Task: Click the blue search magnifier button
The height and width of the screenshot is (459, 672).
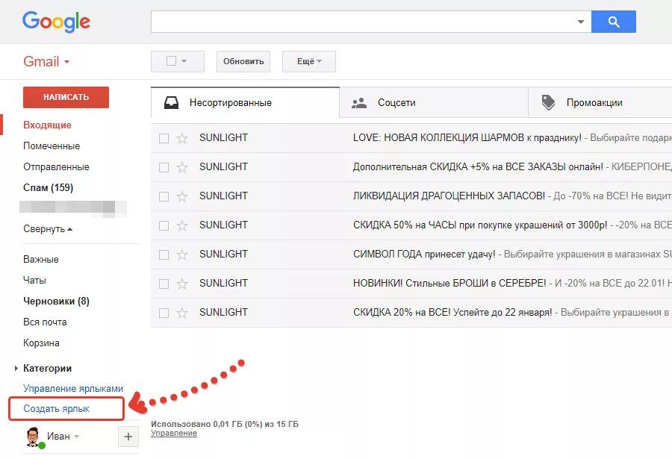Action: click(613, 22)
